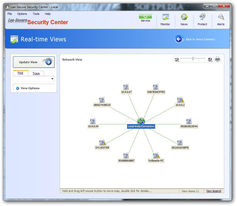Select the 10.9.0.67 device icon
The image size is (237, 206).
(126, 87)
